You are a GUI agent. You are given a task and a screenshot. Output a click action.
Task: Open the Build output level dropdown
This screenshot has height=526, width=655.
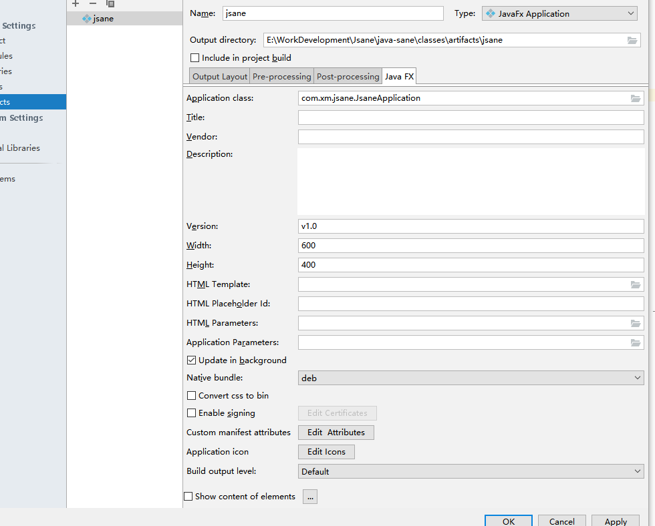pos(471,471)
